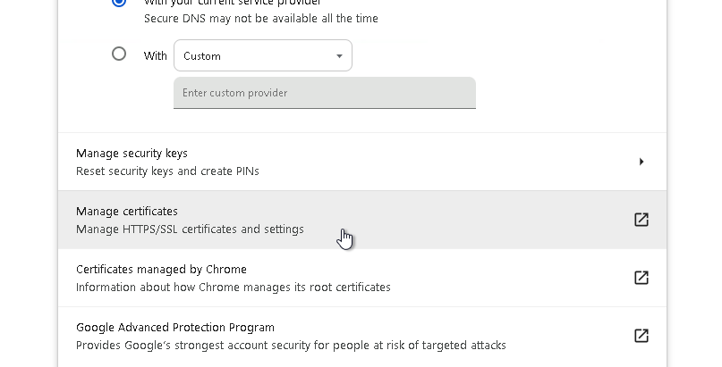722x367 pixels.
Task: Select 'With your current service provider' radio
Action: click(x=119, y=3)
